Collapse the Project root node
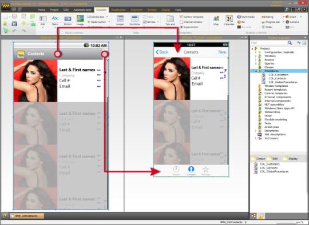The height and width of the screenshot is (225, 309). 252,49
